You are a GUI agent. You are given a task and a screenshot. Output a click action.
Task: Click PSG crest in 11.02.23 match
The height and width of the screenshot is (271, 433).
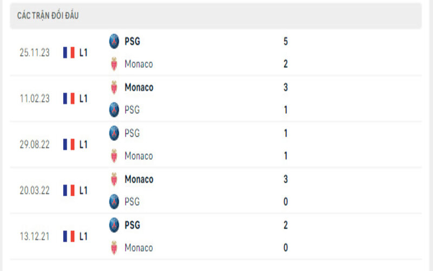(x=114, y=110)
